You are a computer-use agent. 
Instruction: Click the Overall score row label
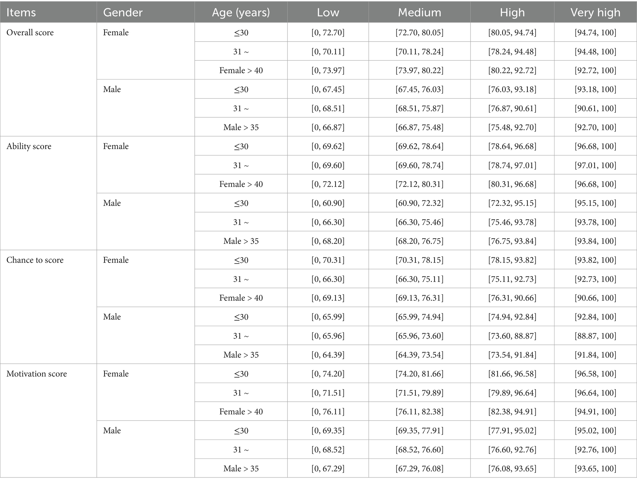click(x=30, y=33)
